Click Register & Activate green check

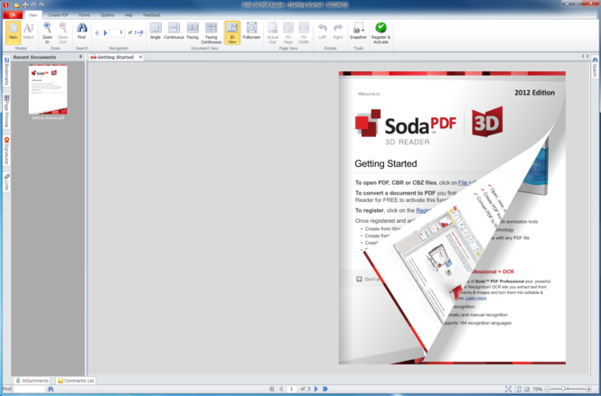coord(380,32)
